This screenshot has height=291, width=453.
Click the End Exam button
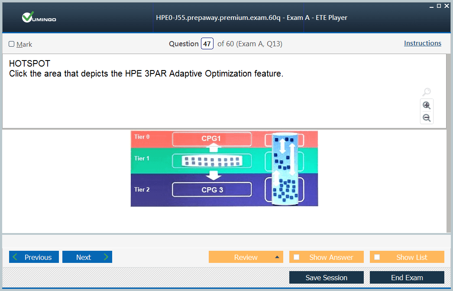[407, 278]
